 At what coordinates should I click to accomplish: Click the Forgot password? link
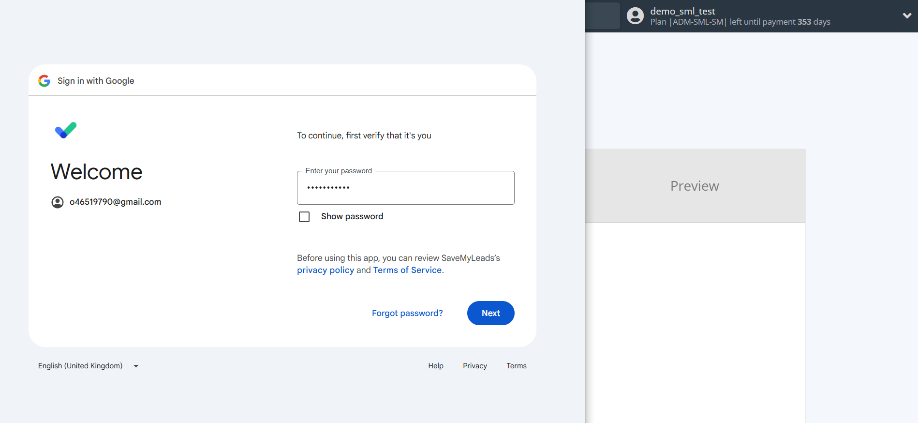point(407,313)
